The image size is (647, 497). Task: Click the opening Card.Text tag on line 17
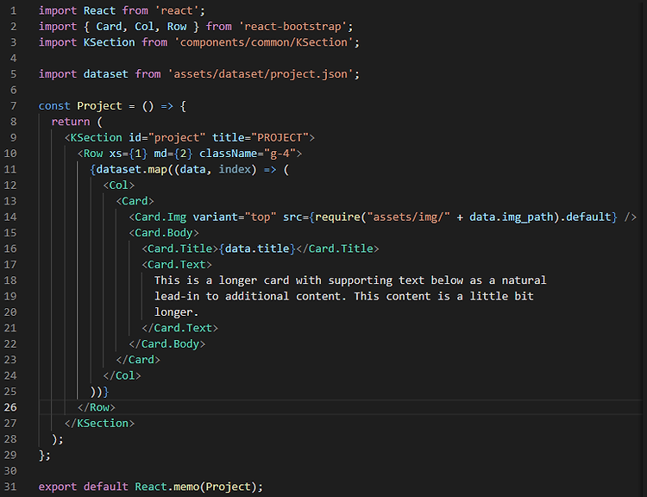[x=177, y=265]
